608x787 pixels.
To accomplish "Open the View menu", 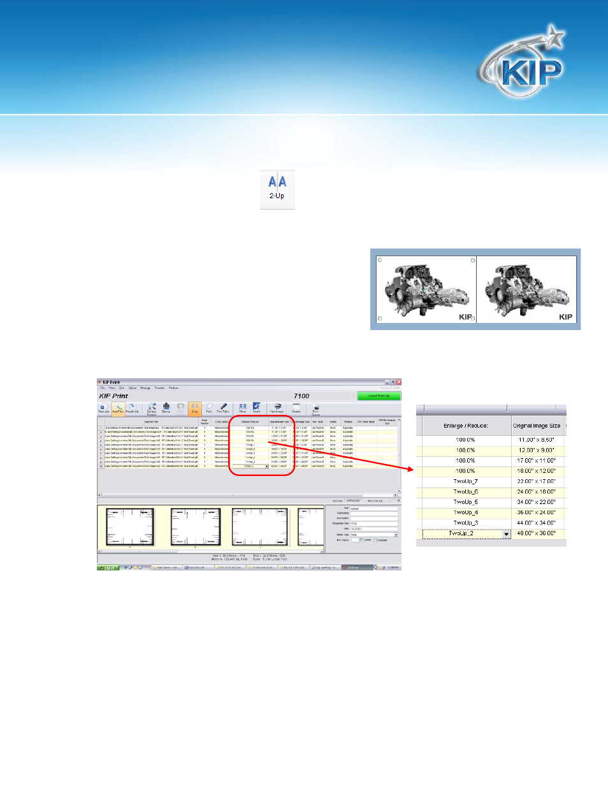I will coord(112,388).
